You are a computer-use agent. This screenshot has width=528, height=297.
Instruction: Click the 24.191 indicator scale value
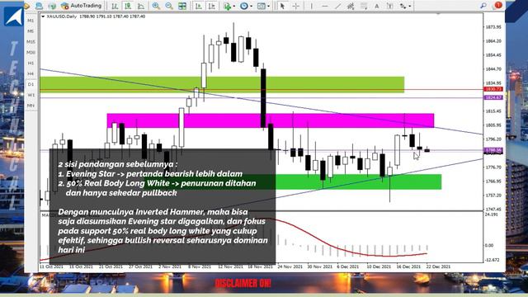[x=492, y=214]
